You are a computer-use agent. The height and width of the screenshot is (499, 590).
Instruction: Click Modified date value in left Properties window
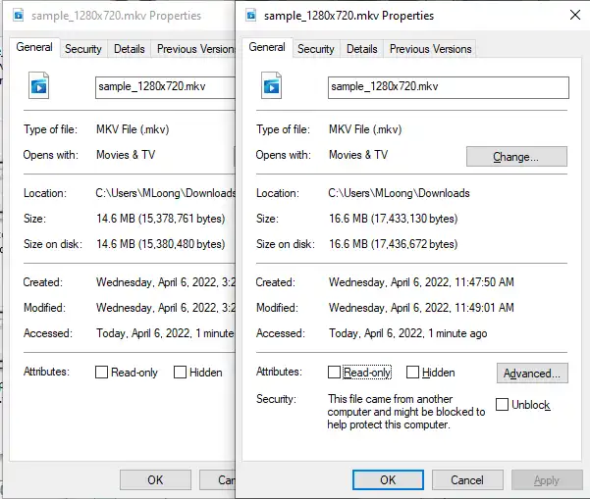(x=166, y=308)
